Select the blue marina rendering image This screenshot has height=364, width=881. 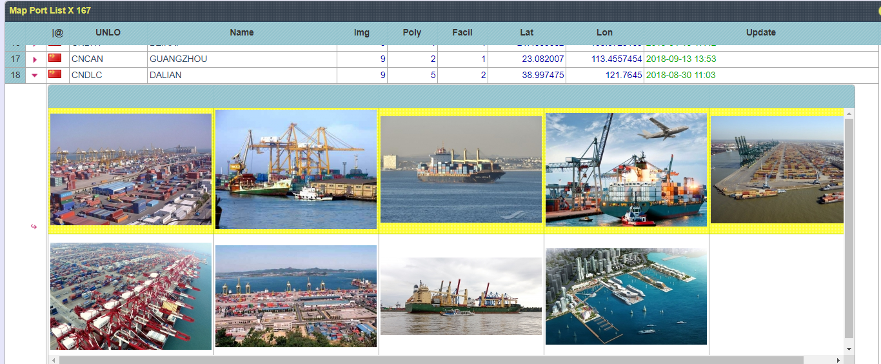coord(626,296)
